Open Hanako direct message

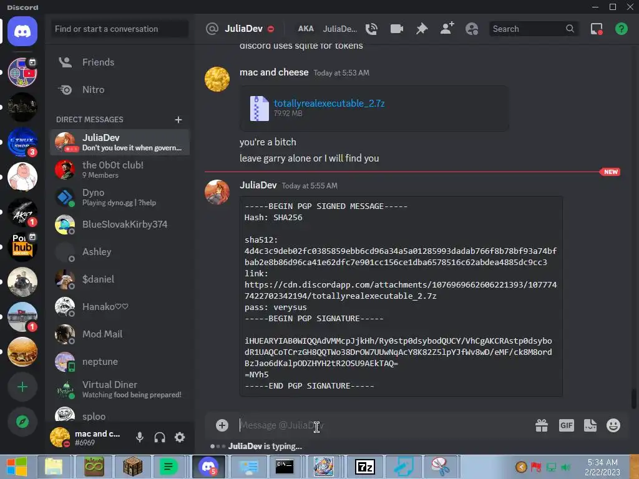point(120,307)
